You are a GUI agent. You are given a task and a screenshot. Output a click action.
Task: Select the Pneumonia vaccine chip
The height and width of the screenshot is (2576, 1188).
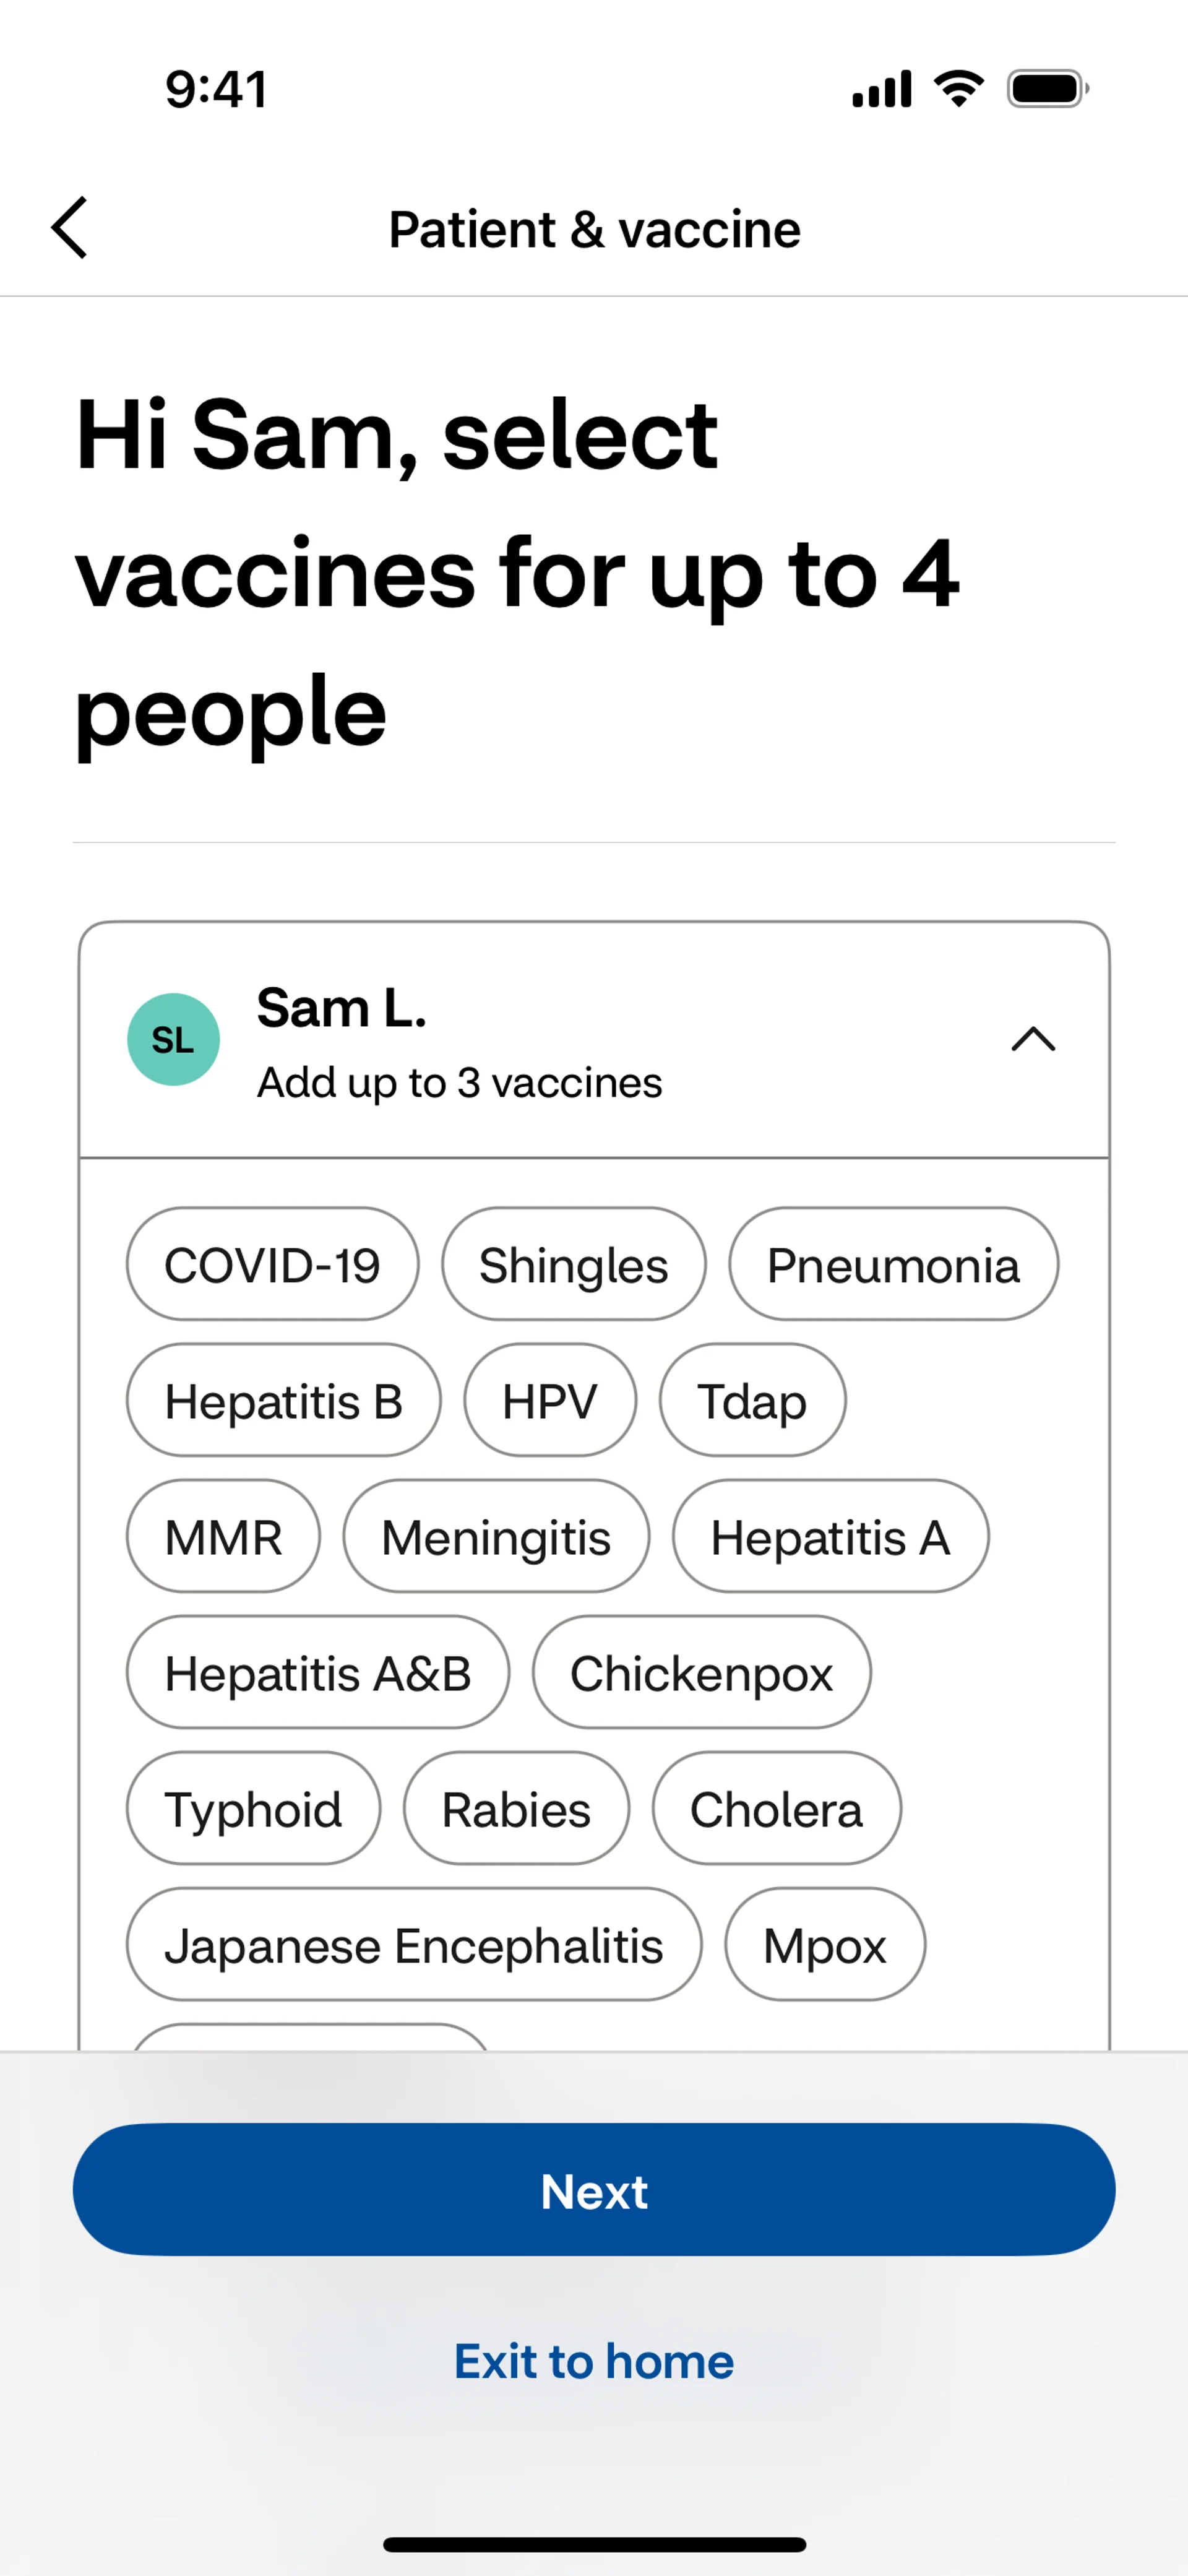[893, 1265]
